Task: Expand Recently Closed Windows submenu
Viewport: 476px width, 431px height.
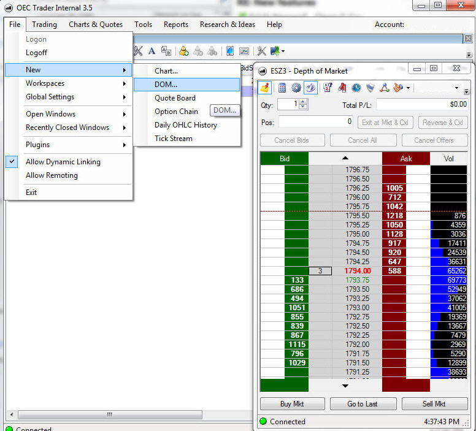Action: (69, 128)
